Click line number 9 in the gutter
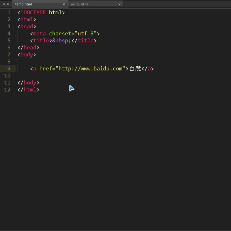The image size is (231, 231). 9,69
